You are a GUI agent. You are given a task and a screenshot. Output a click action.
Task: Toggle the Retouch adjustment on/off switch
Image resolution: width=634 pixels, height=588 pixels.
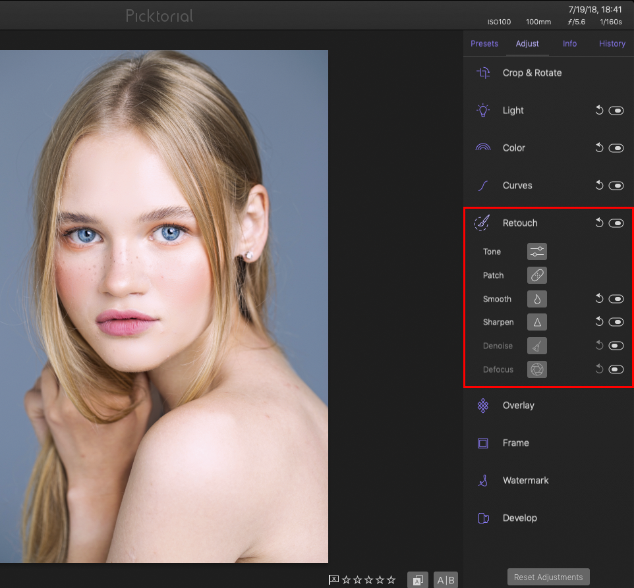tap(617, 223)
